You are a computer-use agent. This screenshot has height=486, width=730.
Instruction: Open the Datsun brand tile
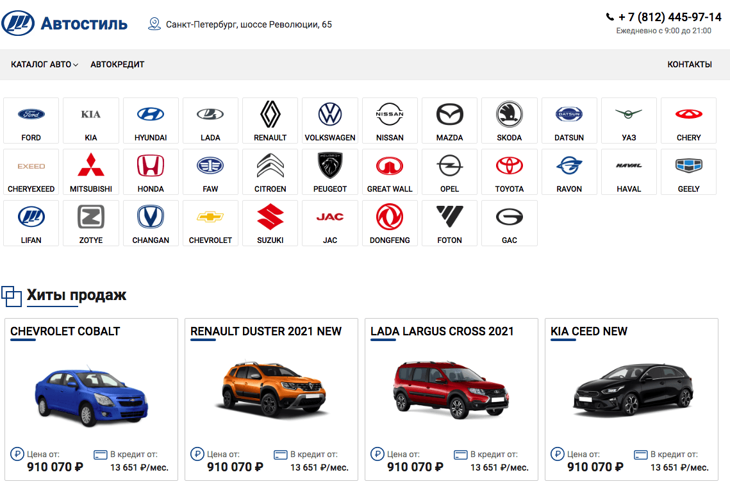569,121
